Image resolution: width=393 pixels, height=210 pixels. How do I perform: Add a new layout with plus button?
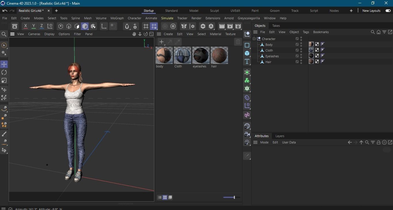pos(351,11)
